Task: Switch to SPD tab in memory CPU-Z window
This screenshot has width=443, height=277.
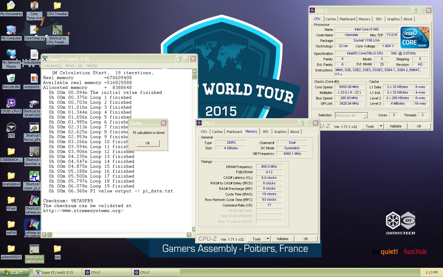Action: pos(265,132)
